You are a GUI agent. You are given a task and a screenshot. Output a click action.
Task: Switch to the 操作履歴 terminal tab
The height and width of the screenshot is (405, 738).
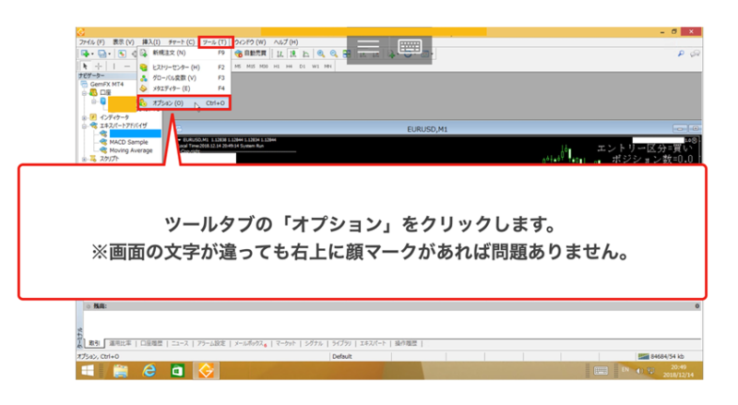point(406,344)
